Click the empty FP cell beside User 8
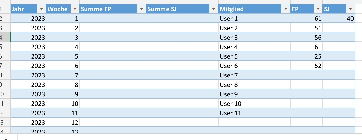This screenshot has width=362, height=140. 307,85
